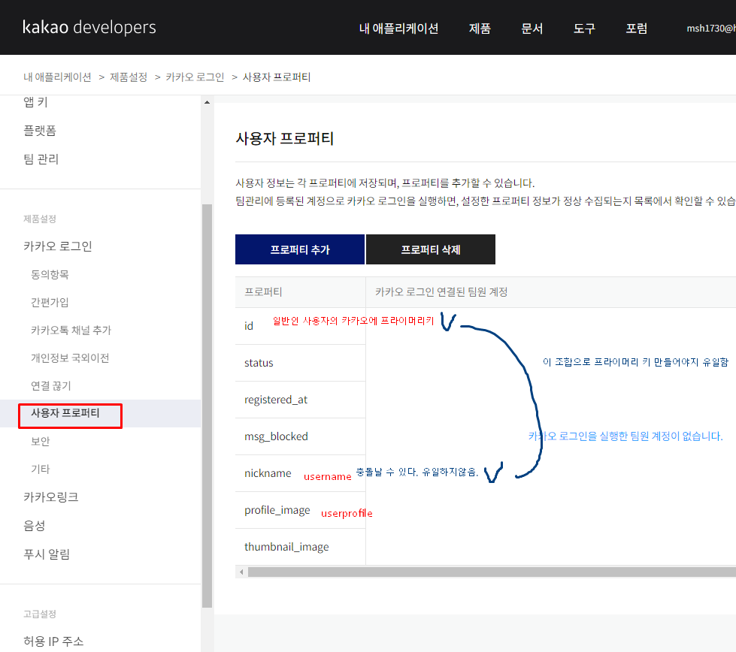This screenshot has height=652, width=736.
Task: Select the thumbnail_image property row
Action: click(x=301, y=547)
